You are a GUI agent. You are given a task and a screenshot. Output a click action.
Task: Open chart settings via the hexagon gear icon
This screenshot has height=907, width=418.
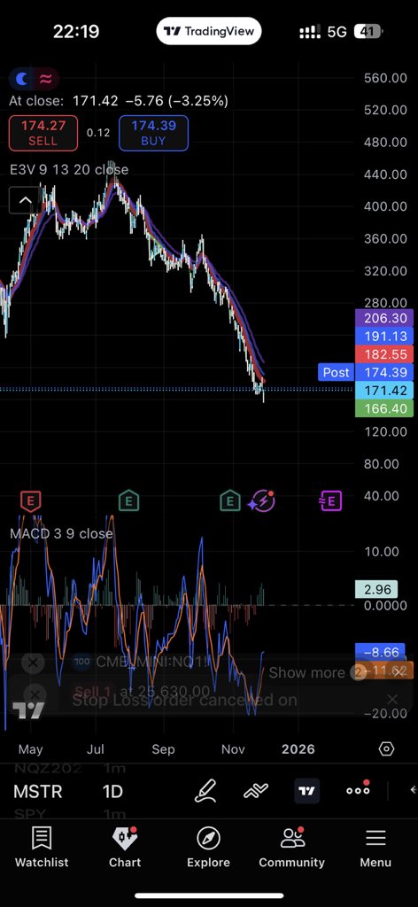point(386,749)
